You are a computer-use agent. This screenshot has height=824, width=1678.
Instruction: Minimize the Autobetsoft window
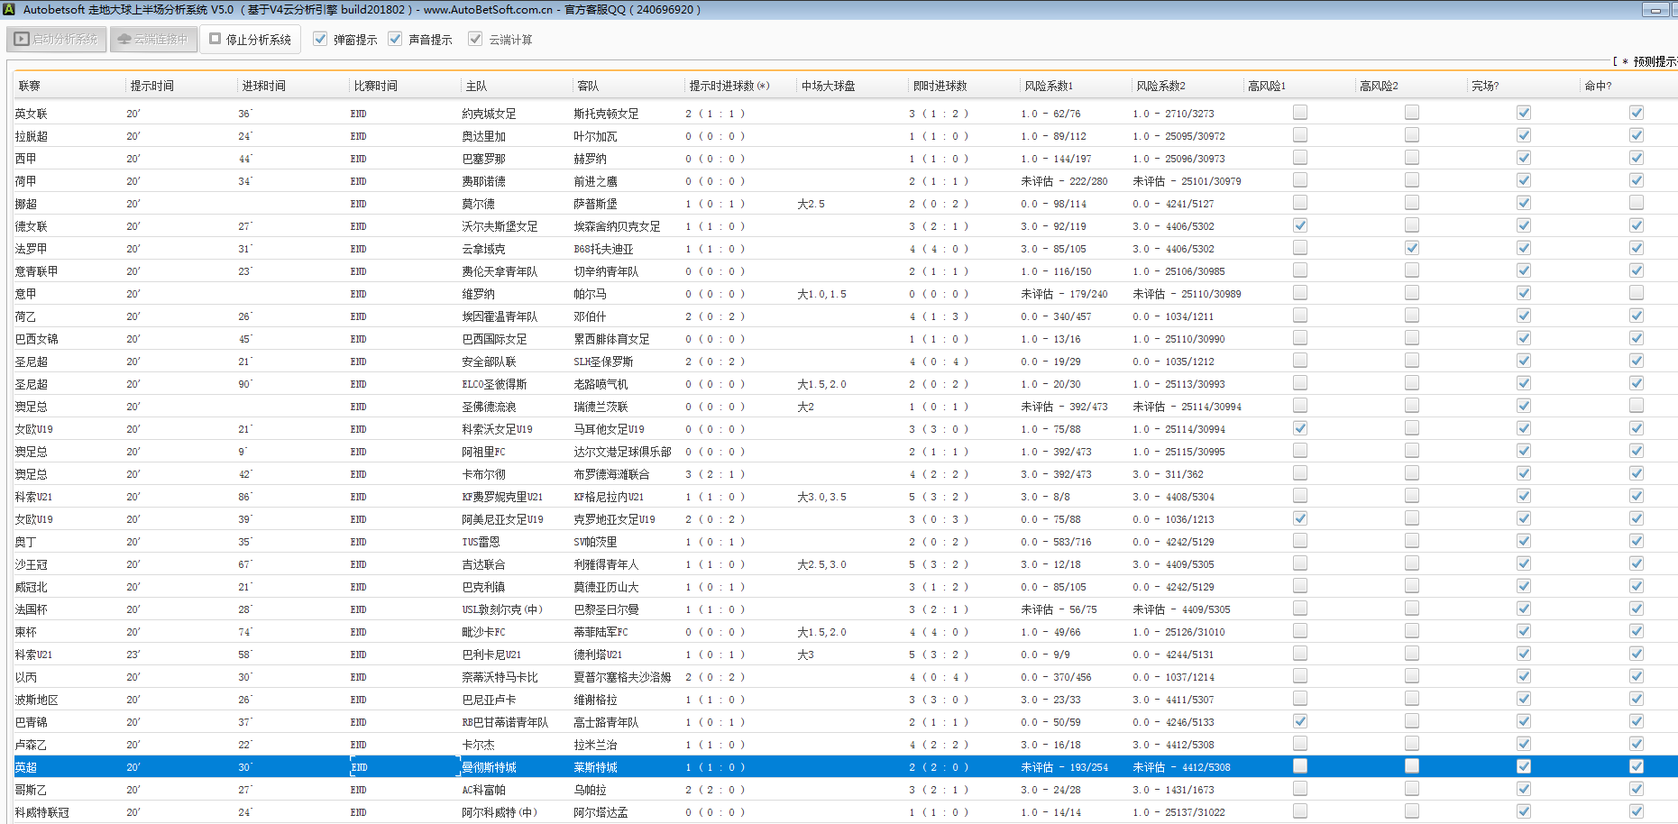(x=1655, y=10)
